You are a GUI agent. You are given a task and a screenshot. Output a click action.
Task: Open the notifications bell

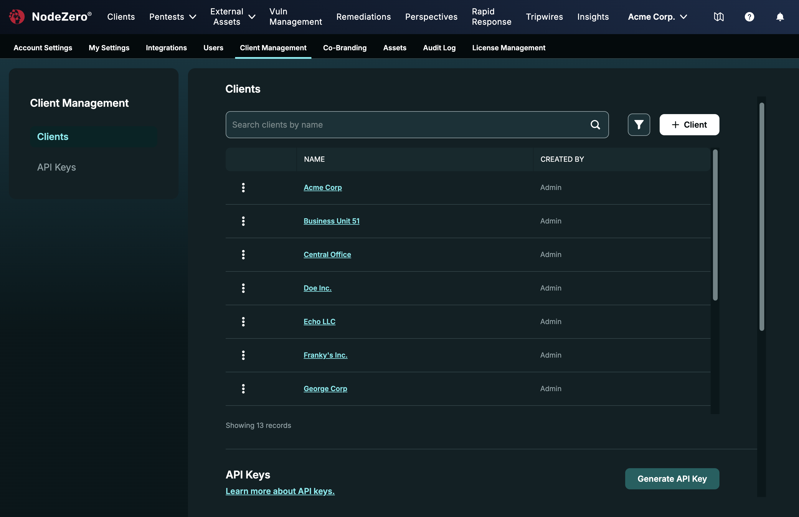coord(780,17)
